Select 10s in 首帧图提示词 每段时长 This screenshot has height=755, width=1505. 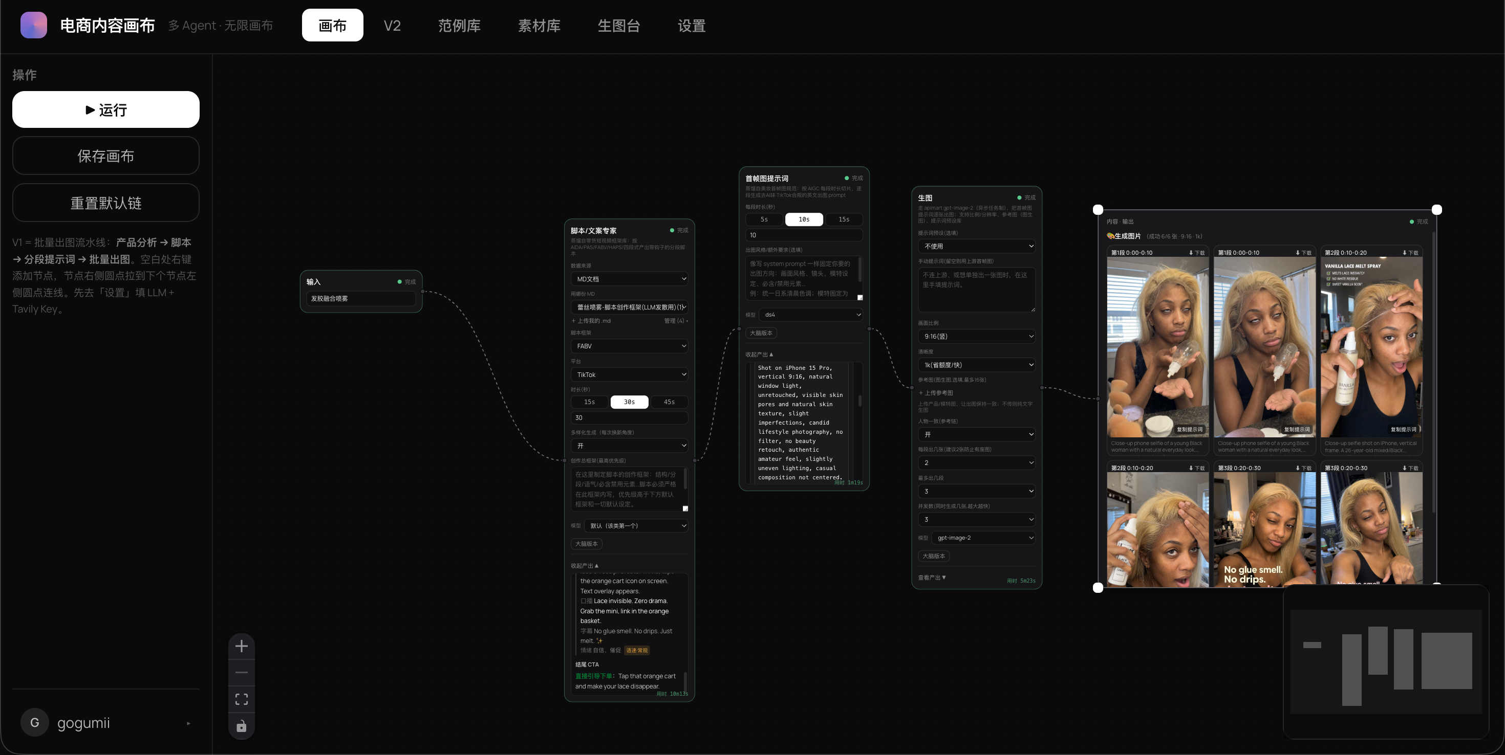(x=804, y=219)
